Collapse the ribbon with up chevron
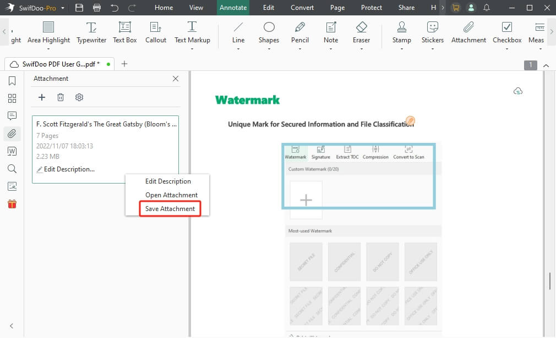556x338 pixels. (x=546, y=65)
